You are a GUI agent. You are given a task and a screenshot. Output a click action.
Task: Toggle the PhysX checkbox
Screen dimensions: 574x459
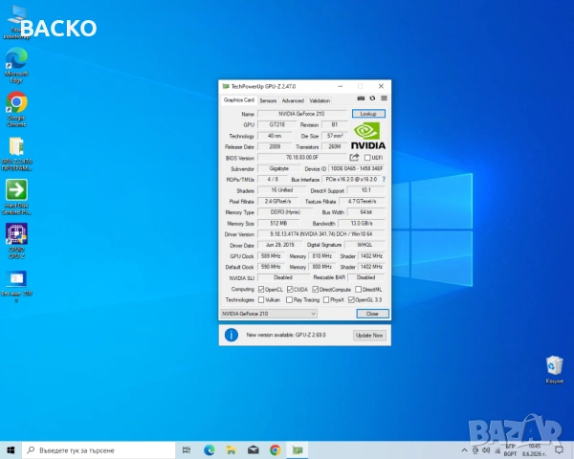(x=326, y=299)
